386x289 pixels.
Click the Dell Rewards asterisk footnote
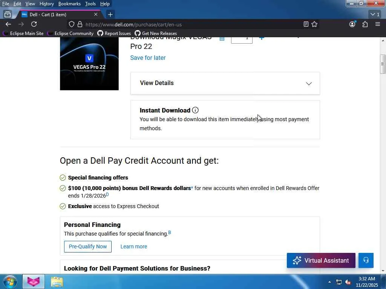192,188
